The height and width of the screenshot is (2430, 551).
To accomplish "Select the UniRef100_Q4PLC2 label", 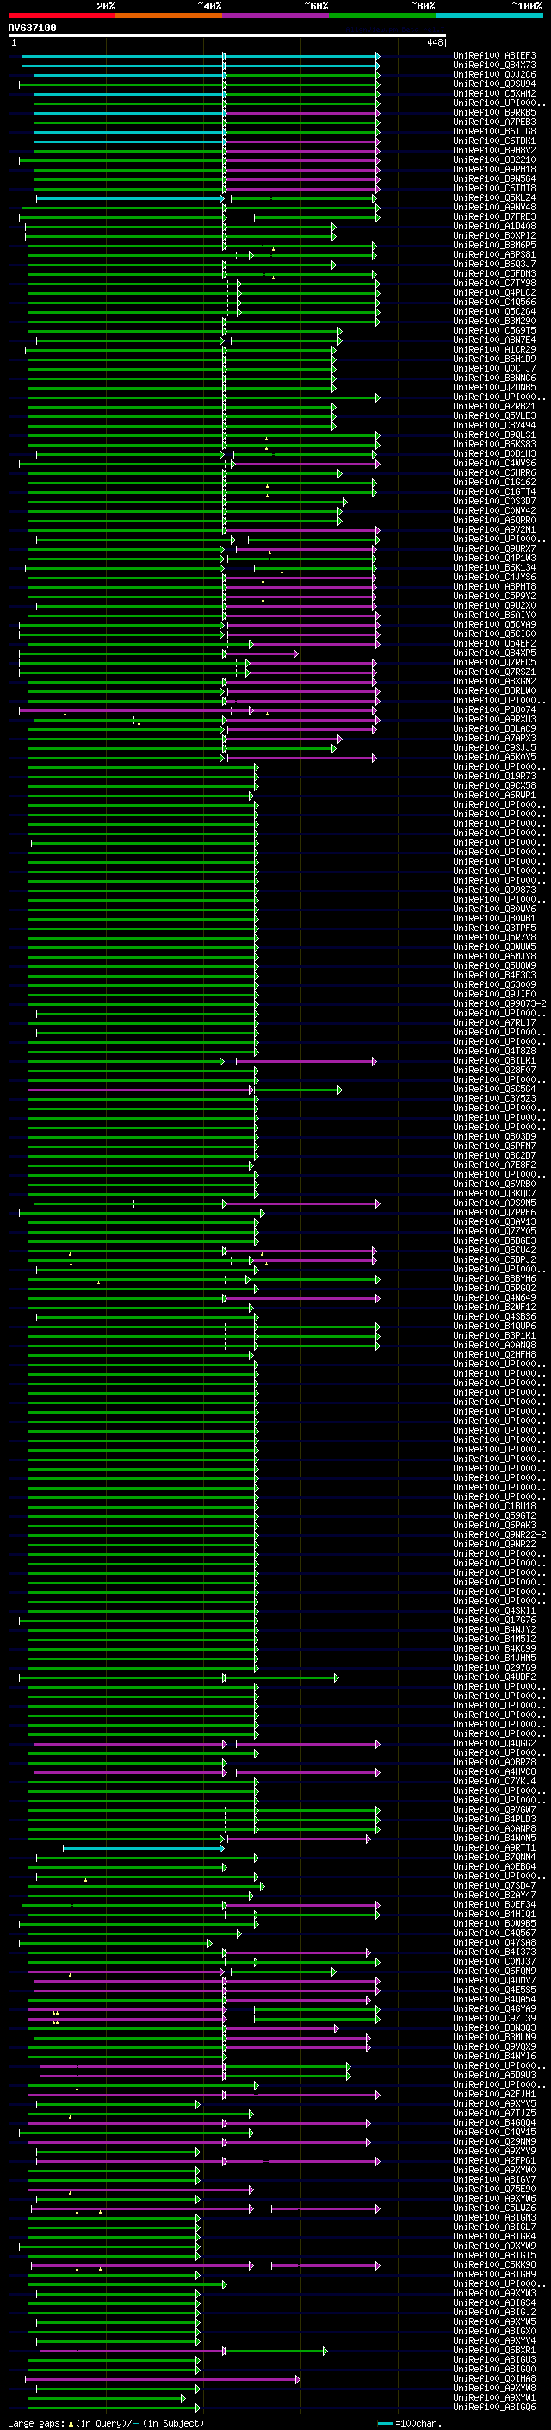I will click(494, 292).
